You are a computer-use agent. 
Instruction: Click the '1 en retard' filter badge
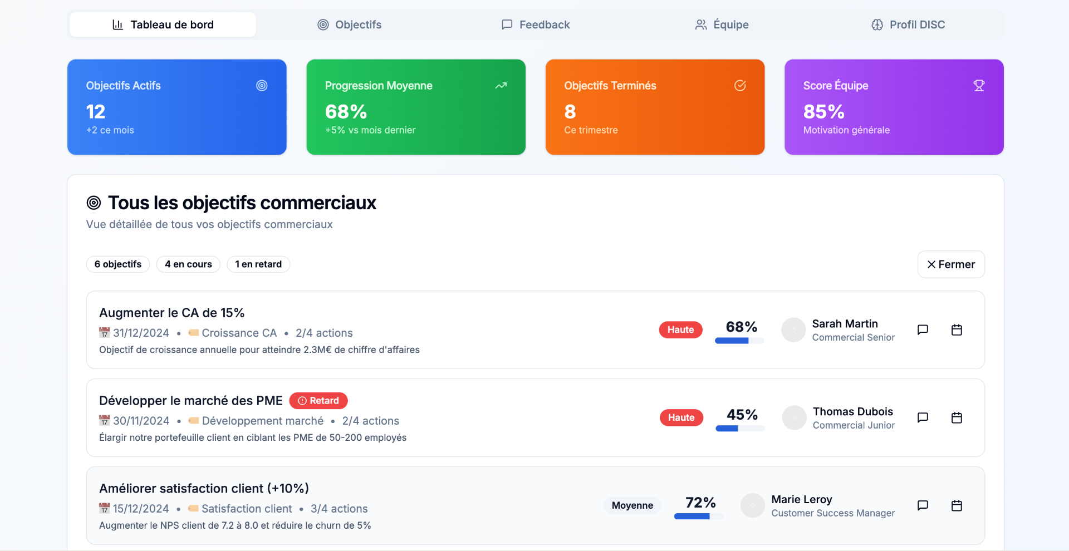258,264
